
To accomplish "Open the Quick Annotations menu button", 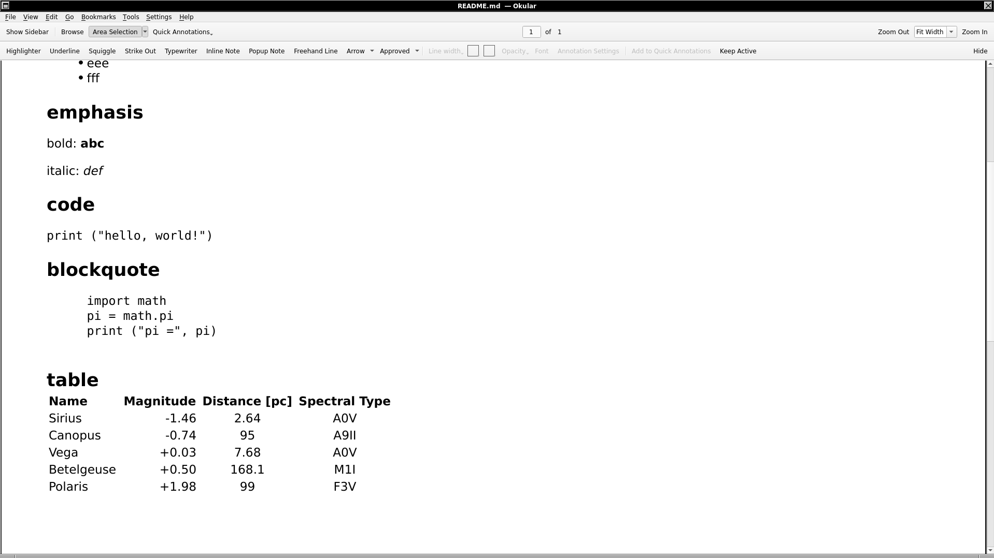I will [x=182, y=32].
